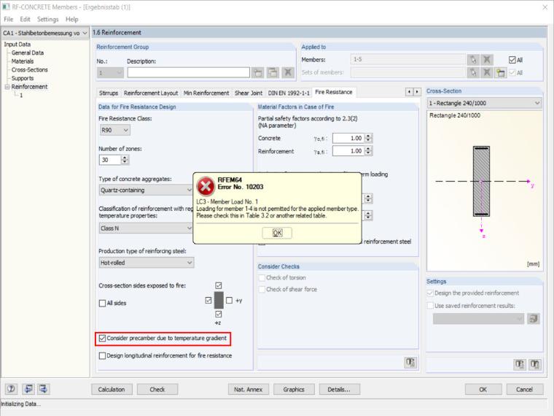Image resolution: width=554 pixels, height=416 pixels.
Task: Create new reinforcement group icon
Action: pos(257,73)
